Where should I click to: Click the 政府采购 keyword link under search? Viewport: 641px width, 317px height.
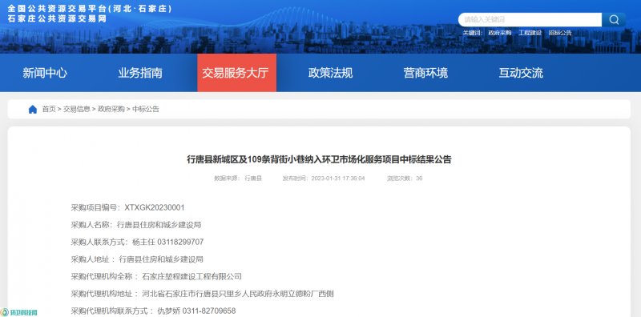click(499, 33)
